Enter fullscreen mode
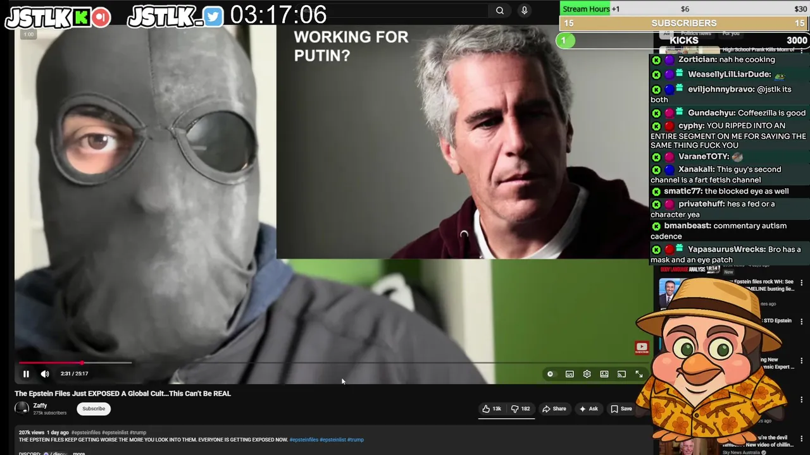This screenshot has height=455, width=810. (639, 374)
